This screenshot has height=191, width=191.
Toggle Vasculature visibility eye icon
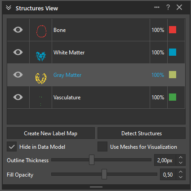[18, 97]
